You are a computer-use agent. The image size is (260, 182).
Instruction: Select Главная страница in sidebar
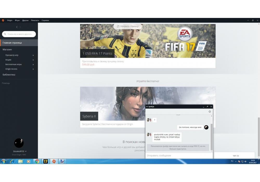[19, 43]
